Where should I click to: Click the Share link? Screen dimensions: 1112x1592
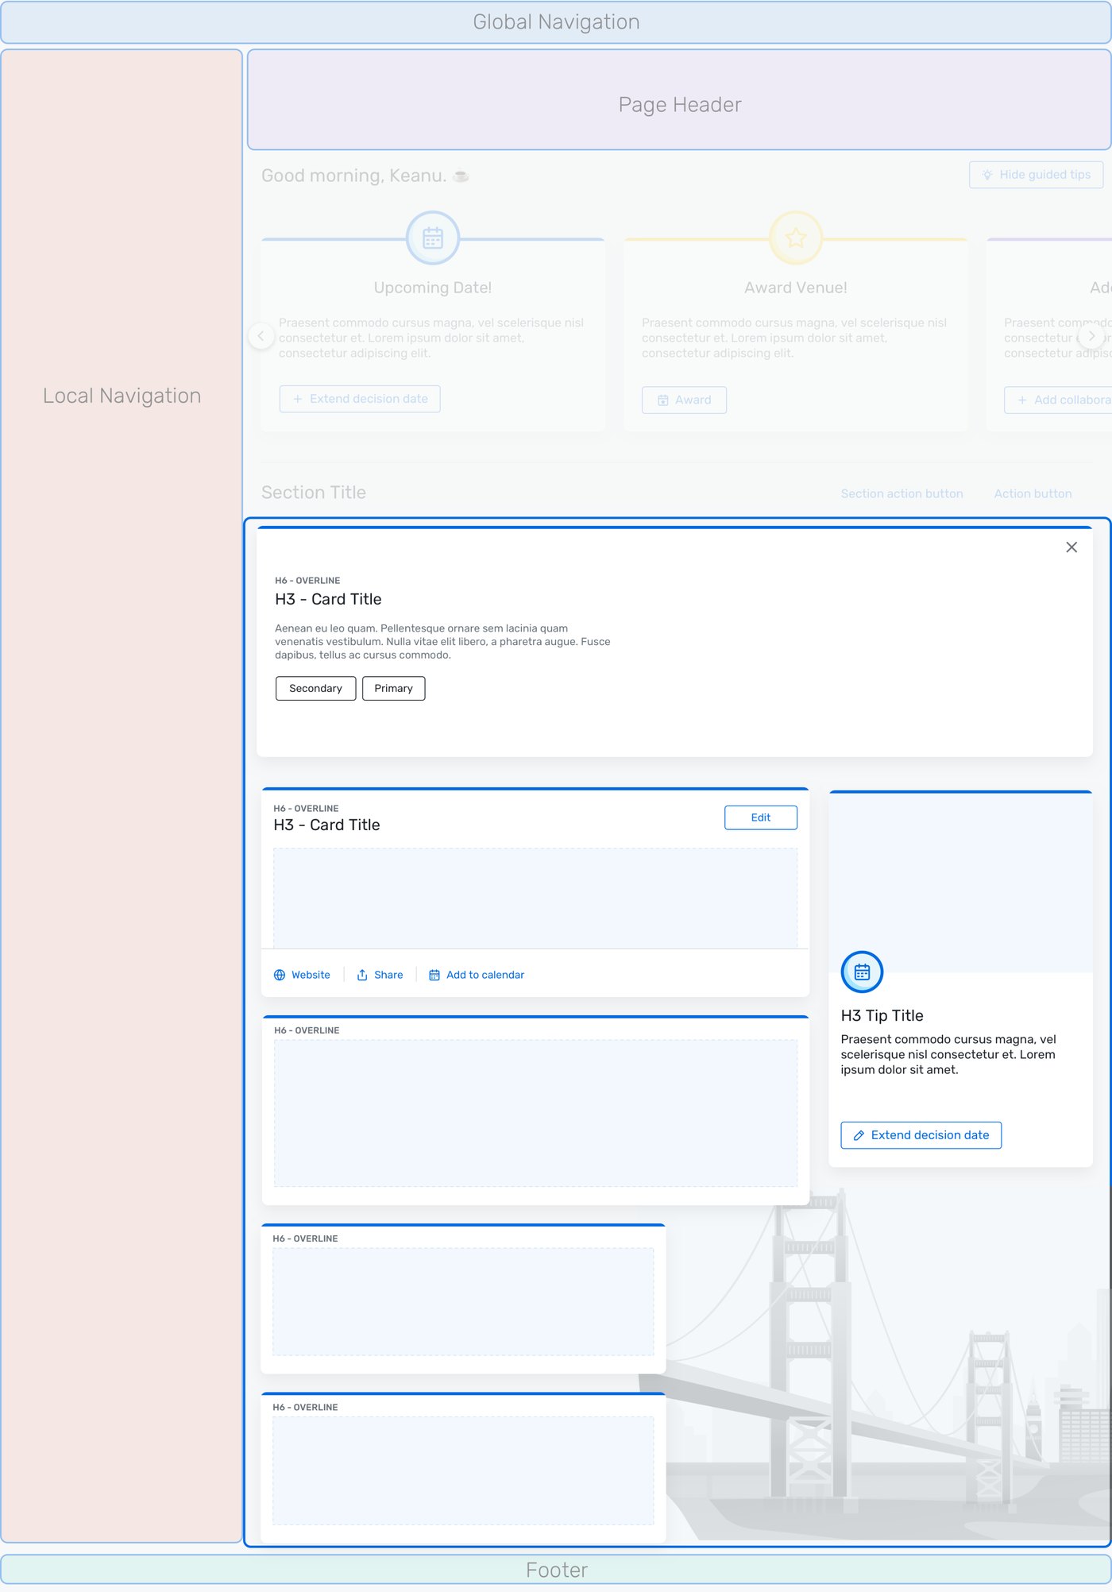pyautogui.click(x=380, y=975)
